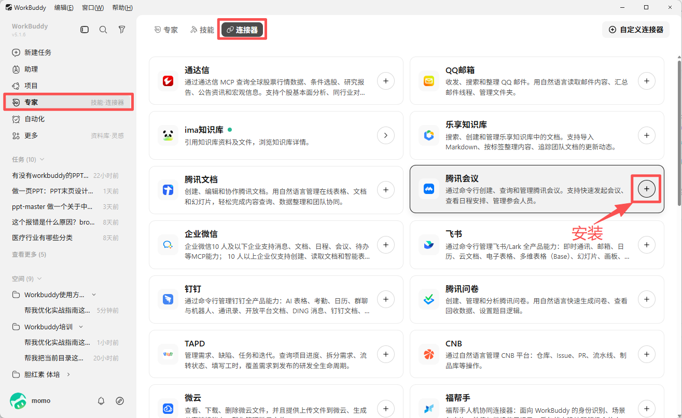Screen dimensions: 682x418
Task: Install the 微云 connector
Action: pos(385,408)
